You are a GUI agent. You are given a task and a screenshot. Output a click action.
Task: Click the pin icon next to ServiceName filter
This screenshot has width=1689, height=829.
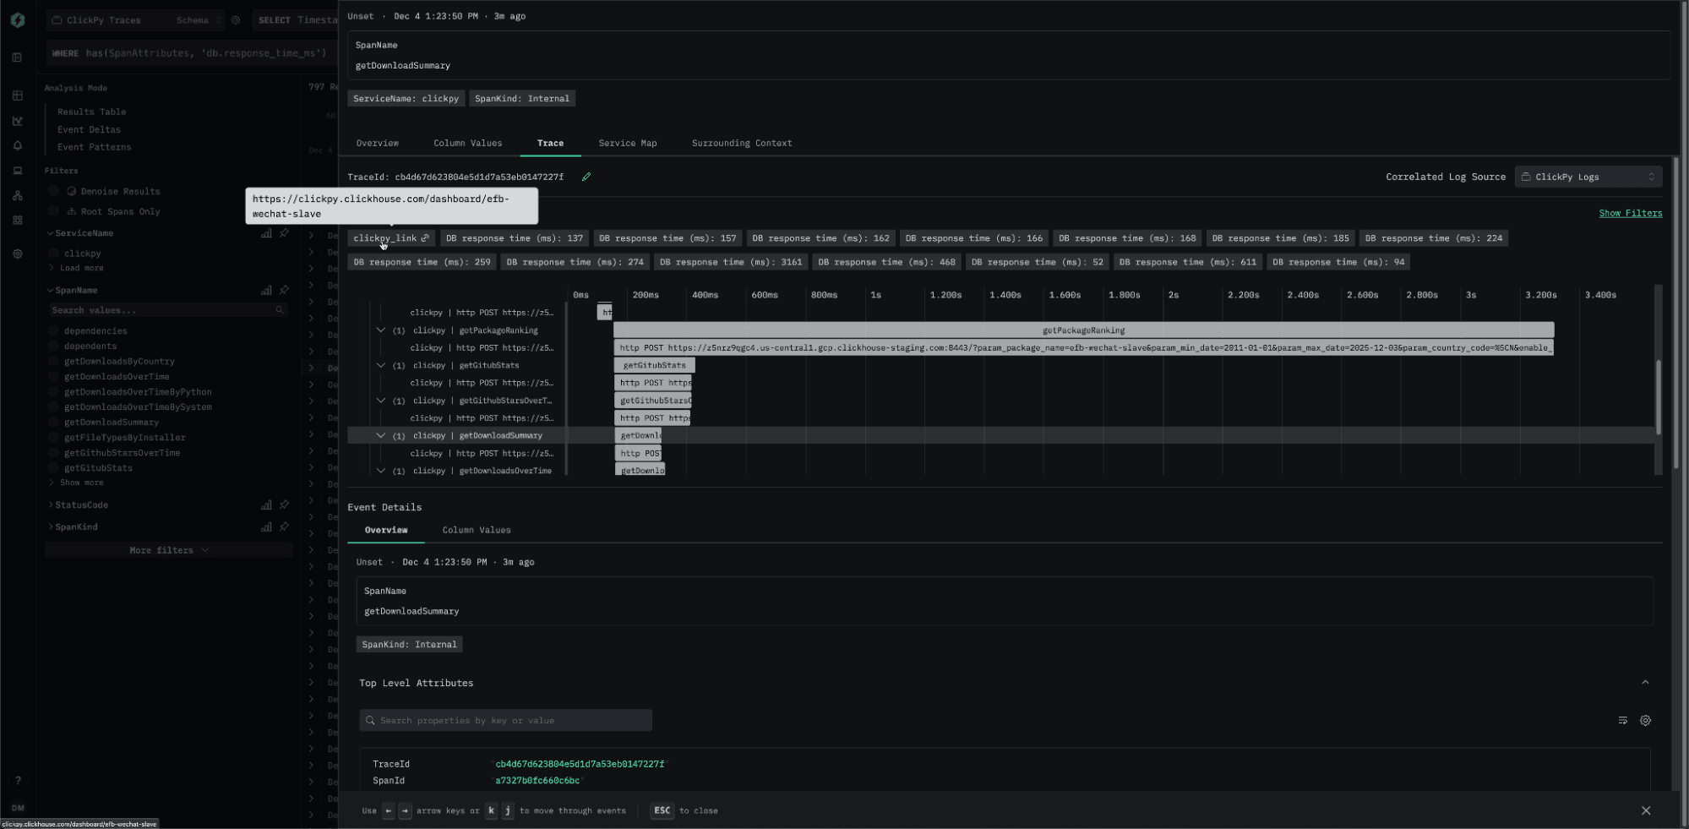[285, 233]
